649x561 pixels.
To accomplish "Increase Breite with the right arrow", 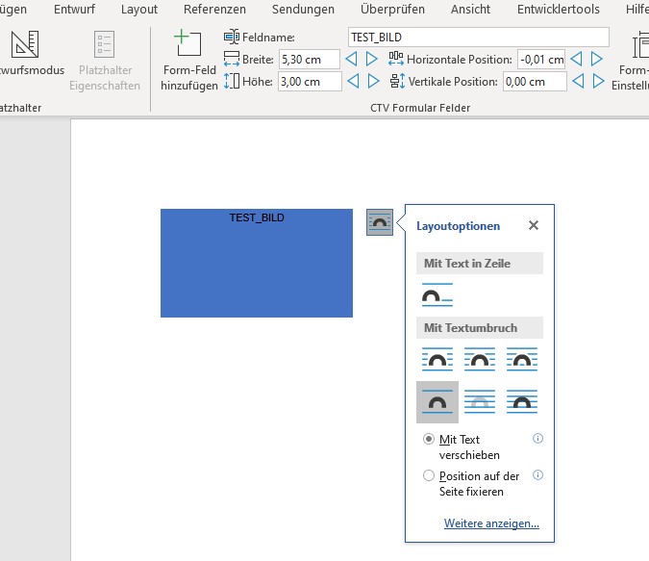I will 372,59.
